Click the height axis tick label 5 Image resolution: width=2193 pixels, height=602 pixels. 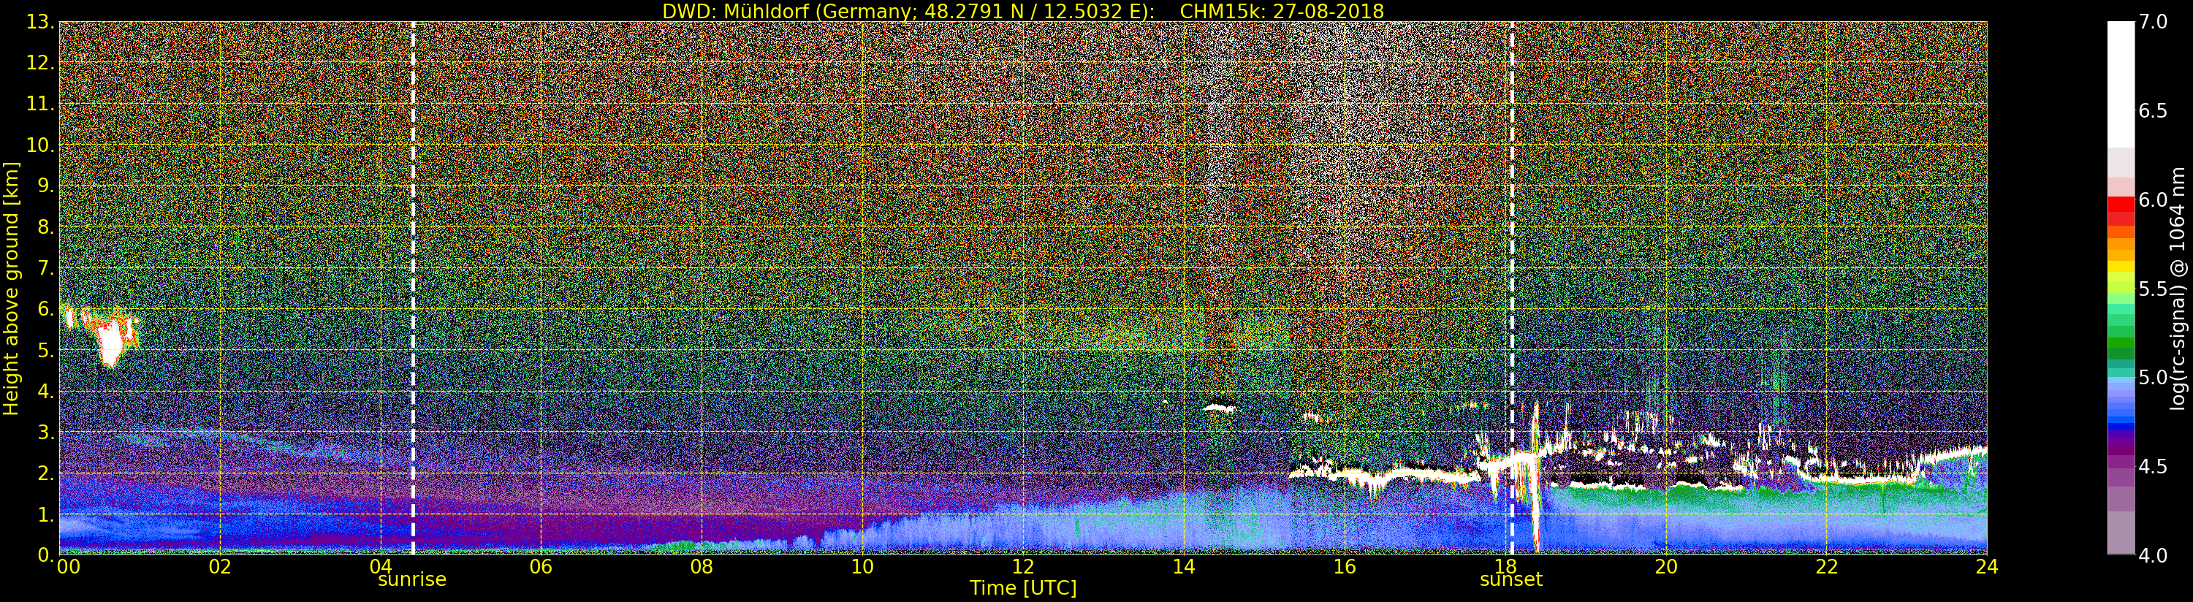47,350
